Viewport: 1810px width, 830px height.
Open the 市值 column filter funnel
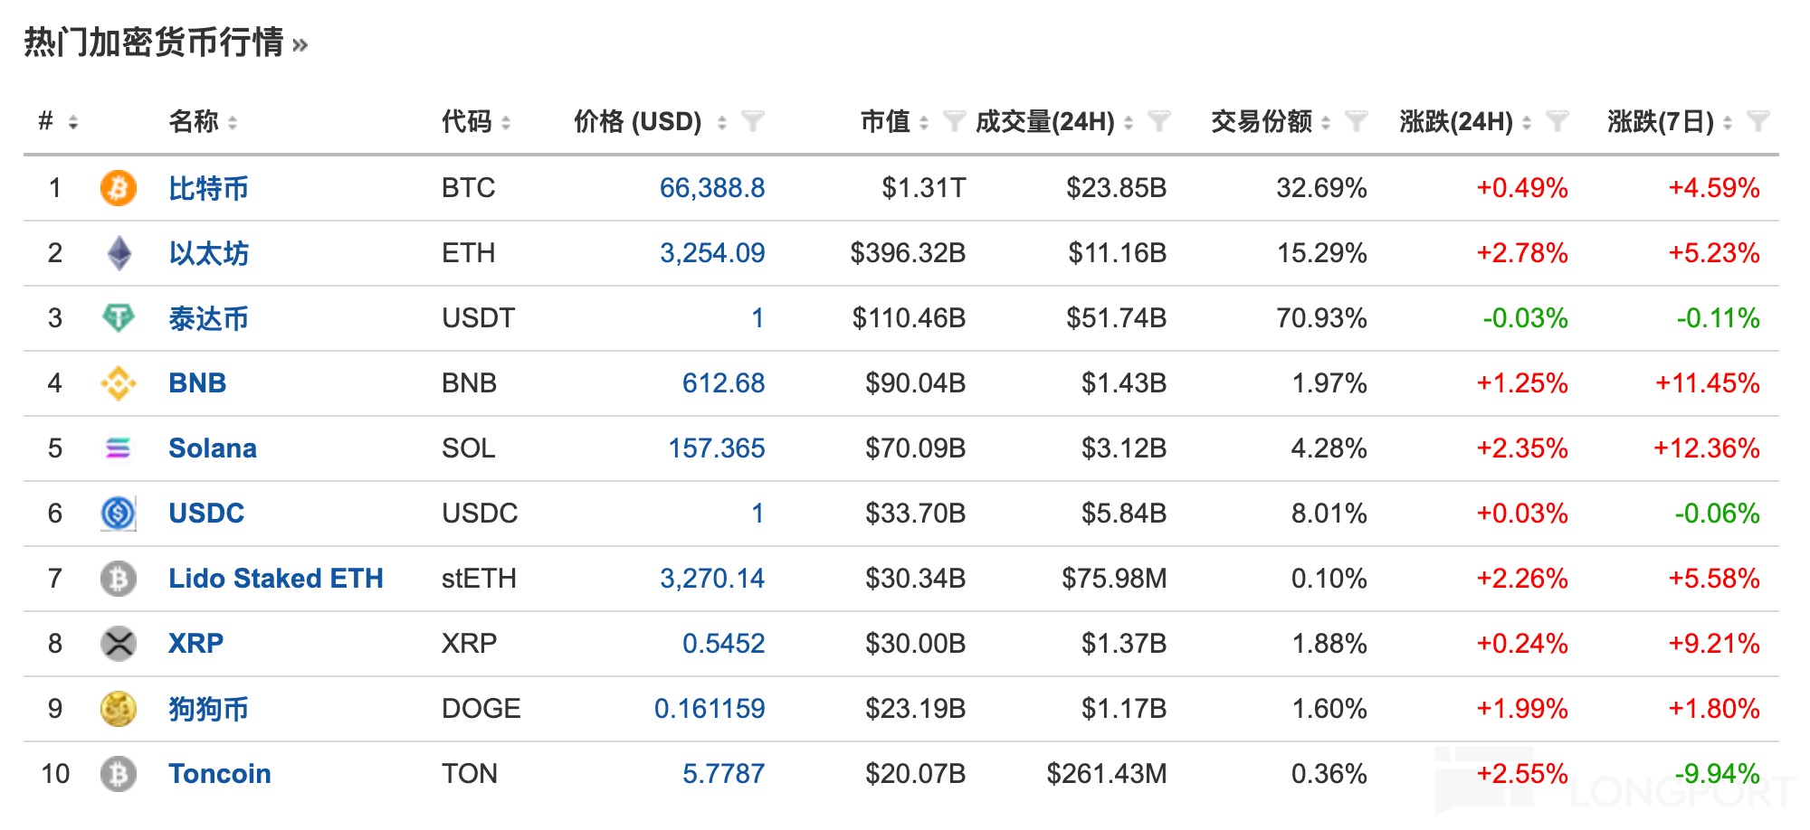953,121
